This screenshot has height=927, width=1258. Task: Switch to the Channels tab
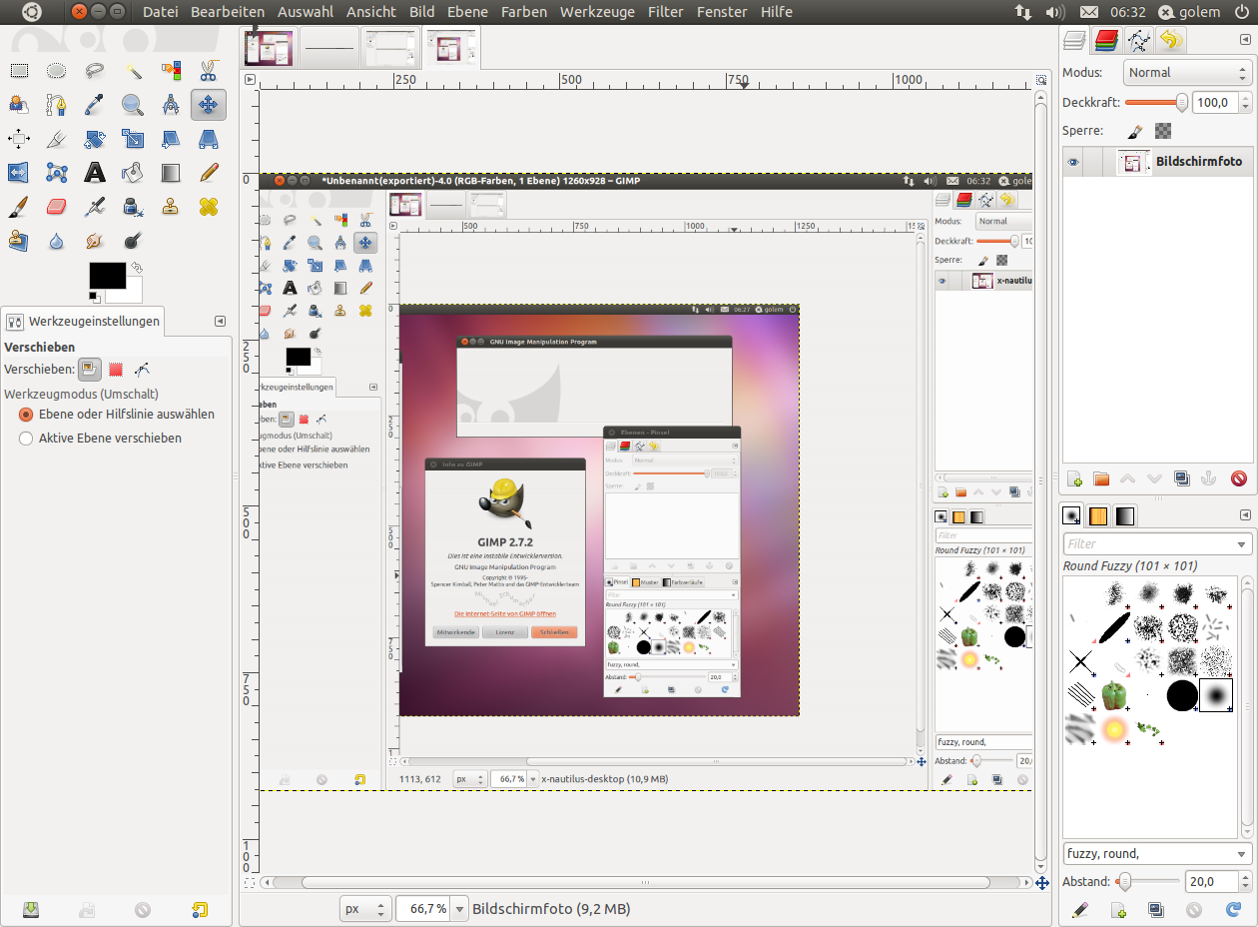(x=1106, y=40)
